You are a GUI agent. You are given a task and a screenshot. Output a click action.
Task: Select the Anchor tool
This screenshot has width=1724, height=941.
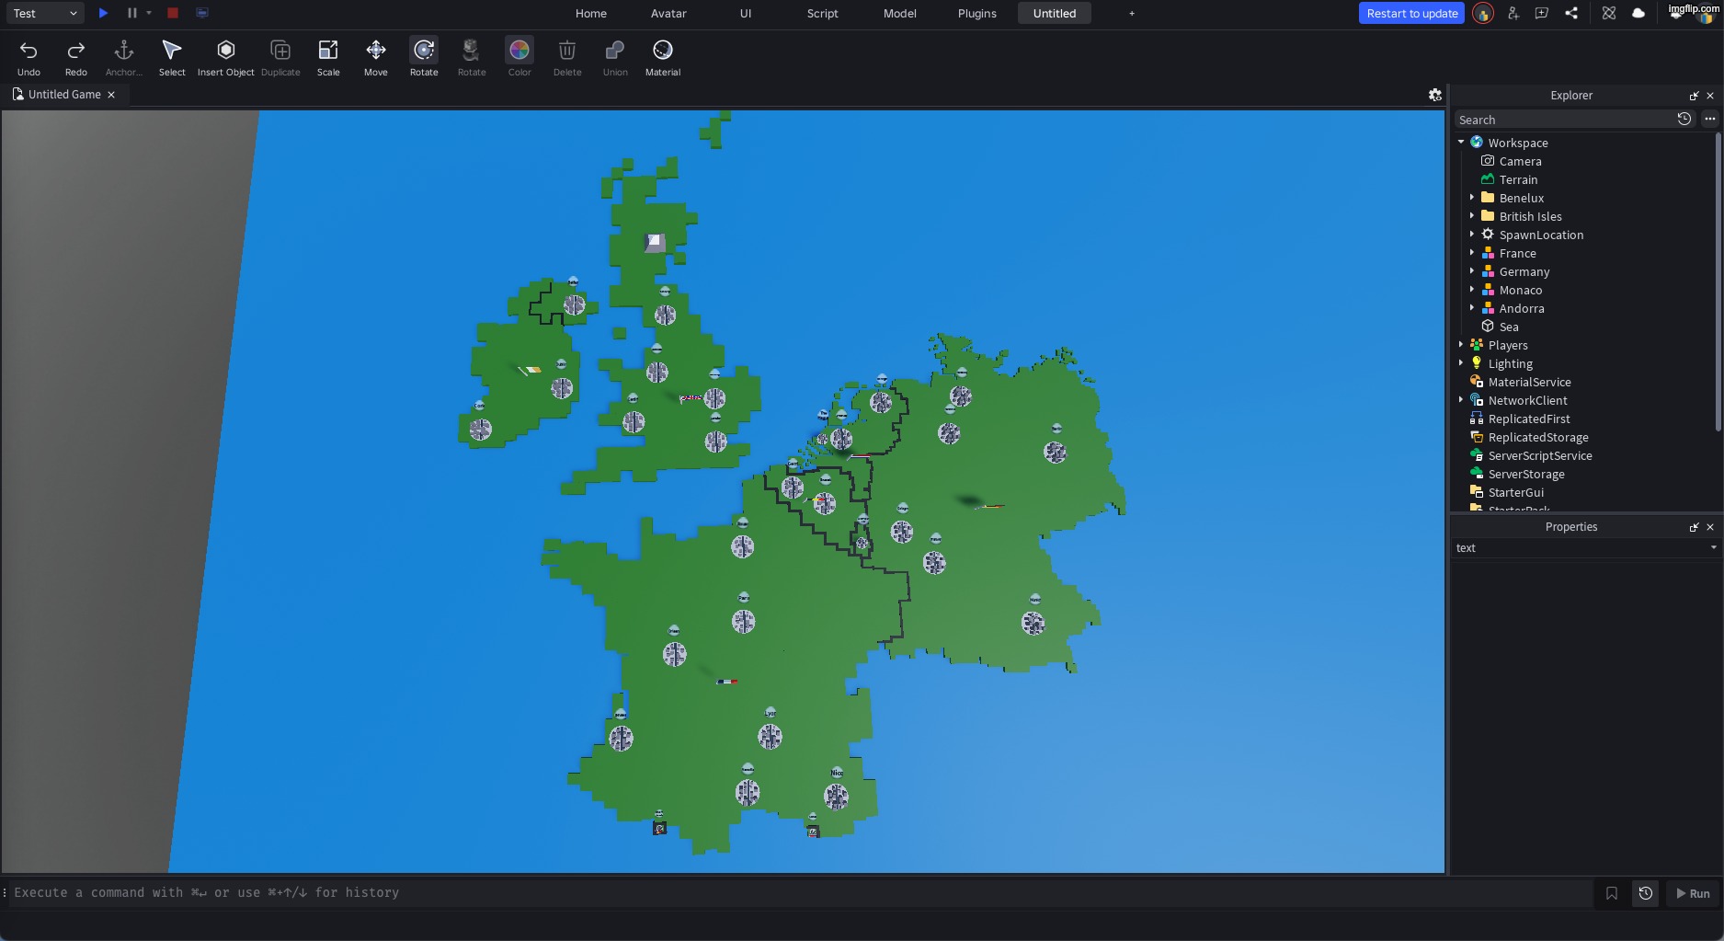click(124, 58)
